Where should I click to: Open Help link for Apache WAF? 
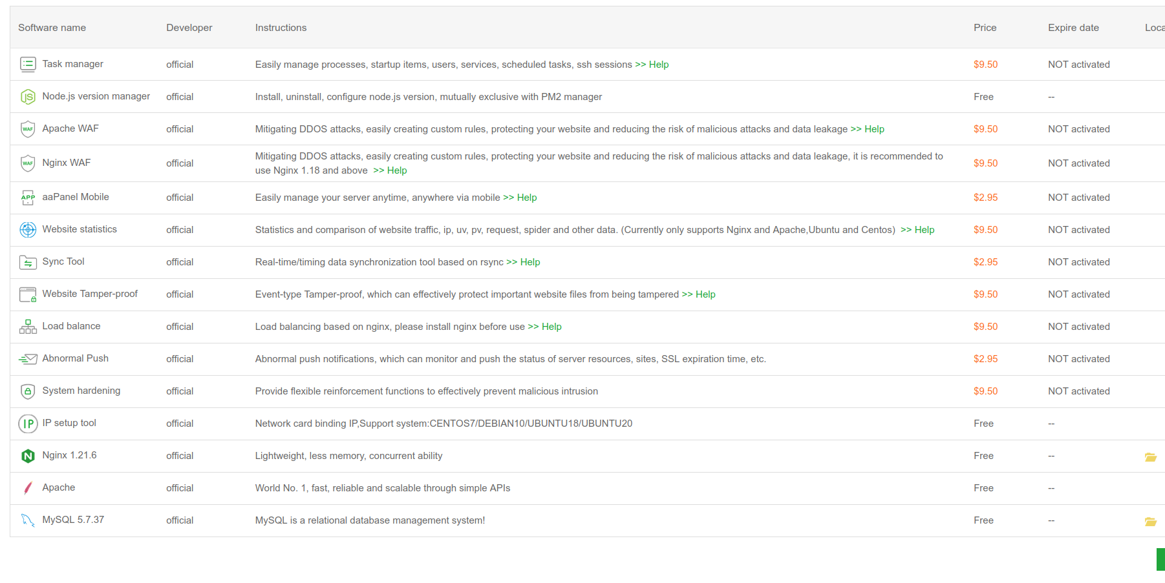pos(868,129)
